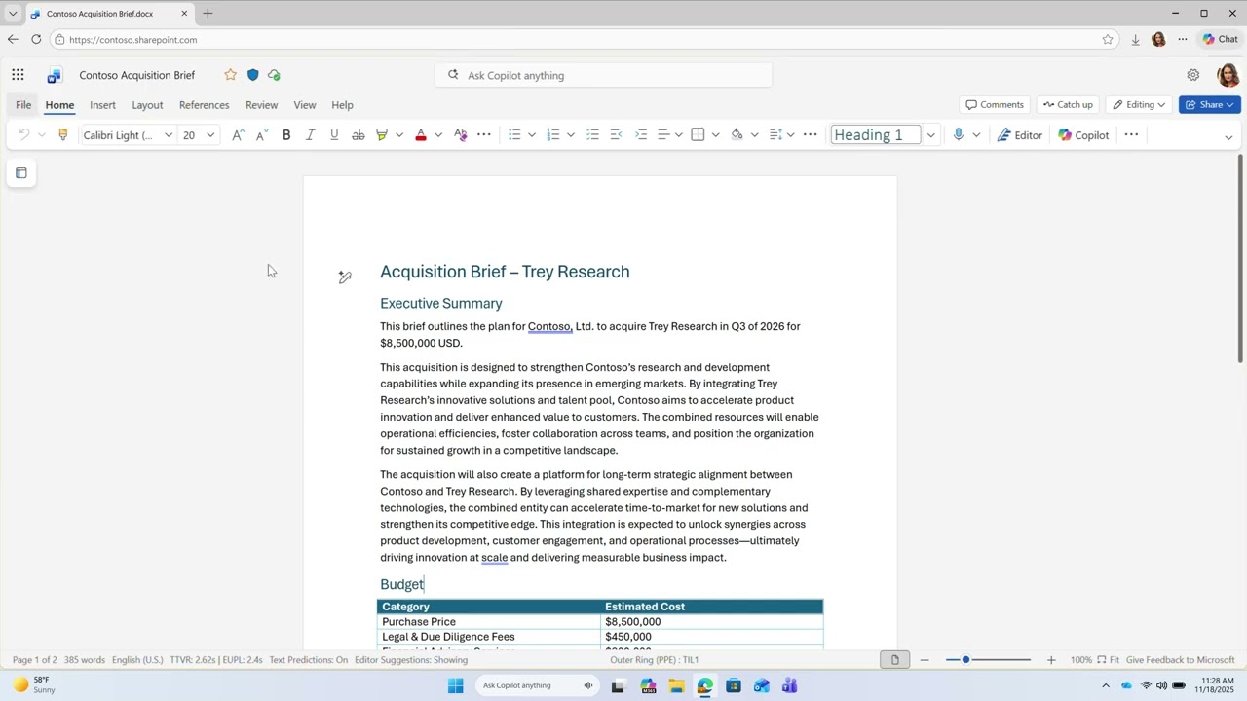The height and width of the screenshot is (701, 1247).
Task: Toggle Bold formatting
Action: (286, 135)
